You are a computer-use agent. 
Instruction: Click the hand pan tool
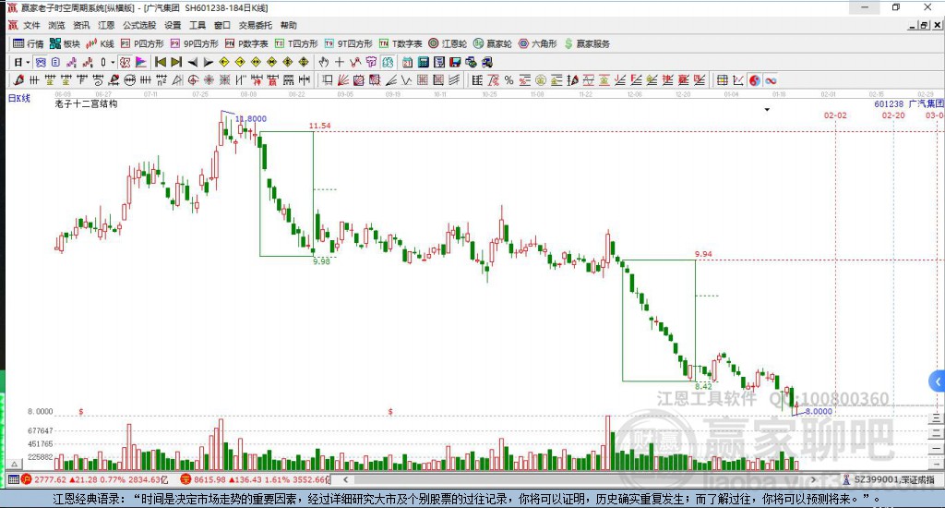324,62
